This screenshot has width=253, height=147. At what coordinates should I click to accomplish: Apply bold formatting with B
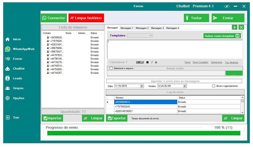pyautogui.click(x=148, y=62)
